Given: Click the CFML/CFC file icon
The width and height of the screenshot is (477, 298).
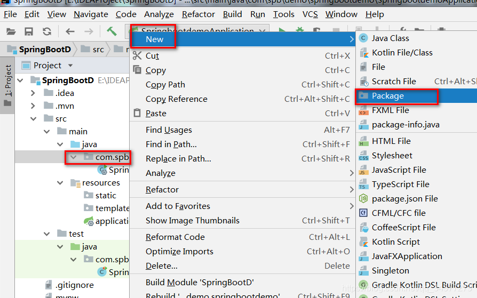Looking at the screenshot, I should (363, 213).
